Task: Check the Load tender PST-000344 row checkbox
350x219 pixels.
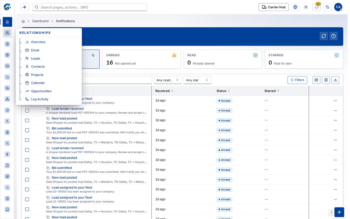Action: 27,111
